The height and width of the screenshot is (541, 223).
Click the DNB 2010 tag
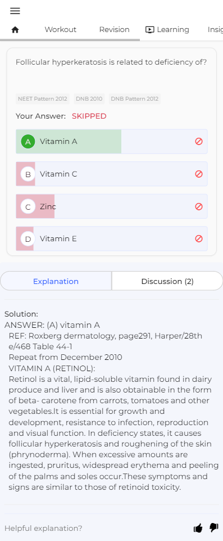89,98
